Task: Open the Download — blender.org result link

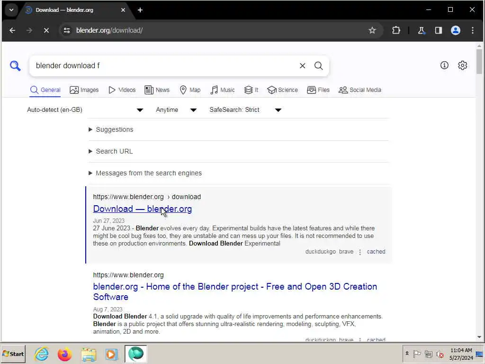Action: (x=142, y=209)
